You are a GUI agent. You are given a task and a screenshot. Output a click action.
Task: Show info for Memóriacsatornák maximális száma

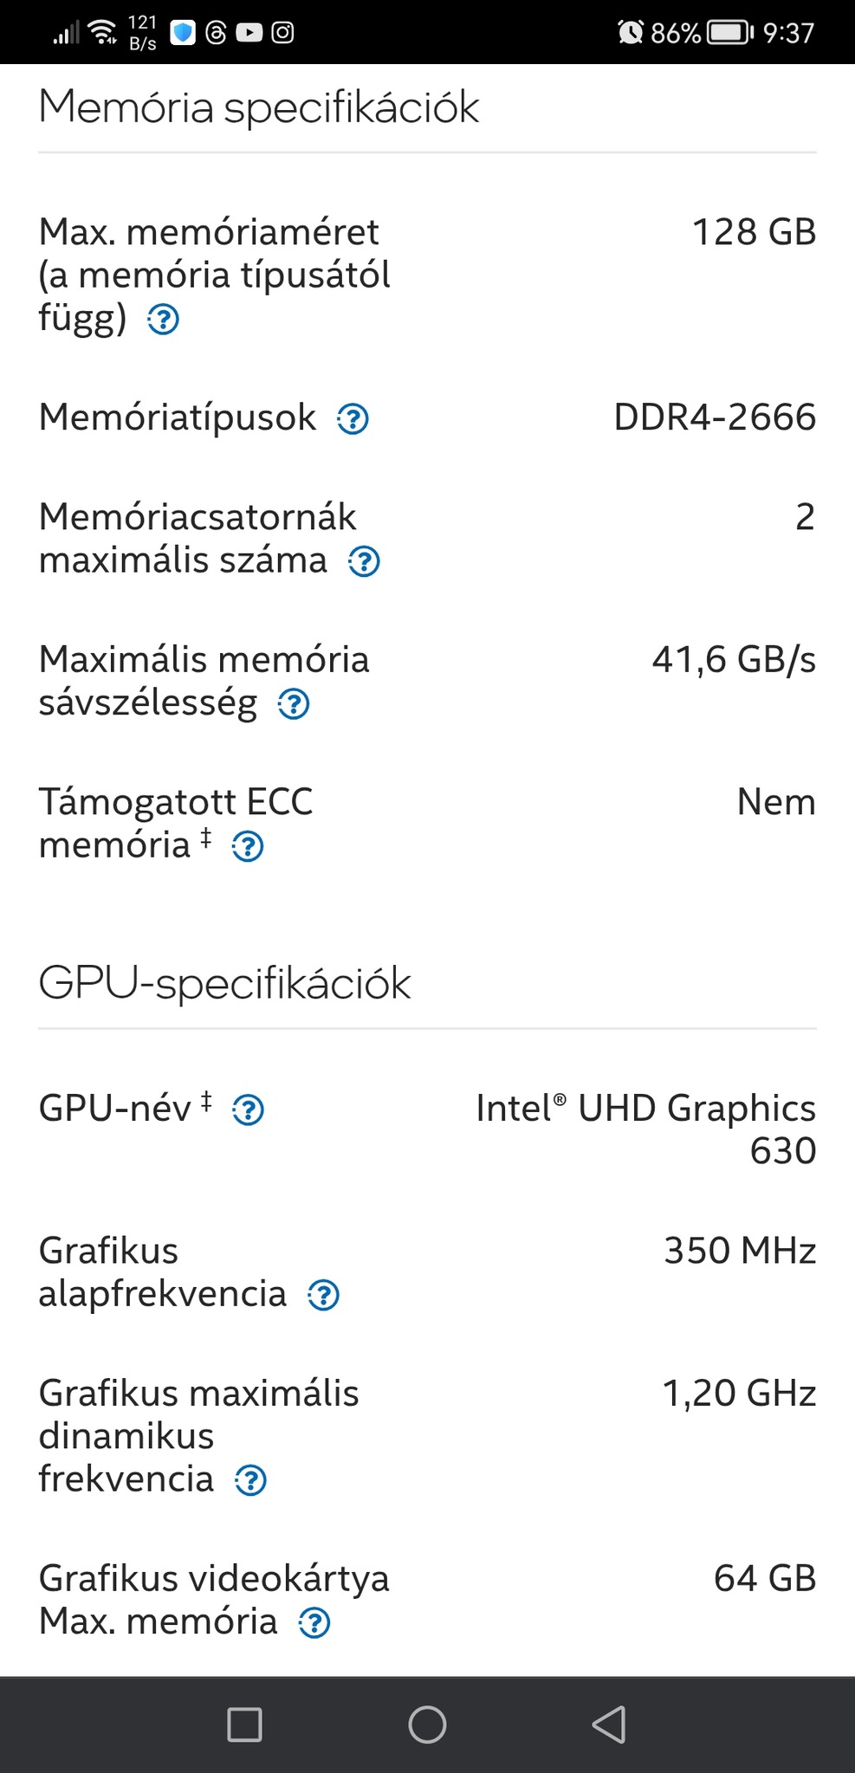364,562
